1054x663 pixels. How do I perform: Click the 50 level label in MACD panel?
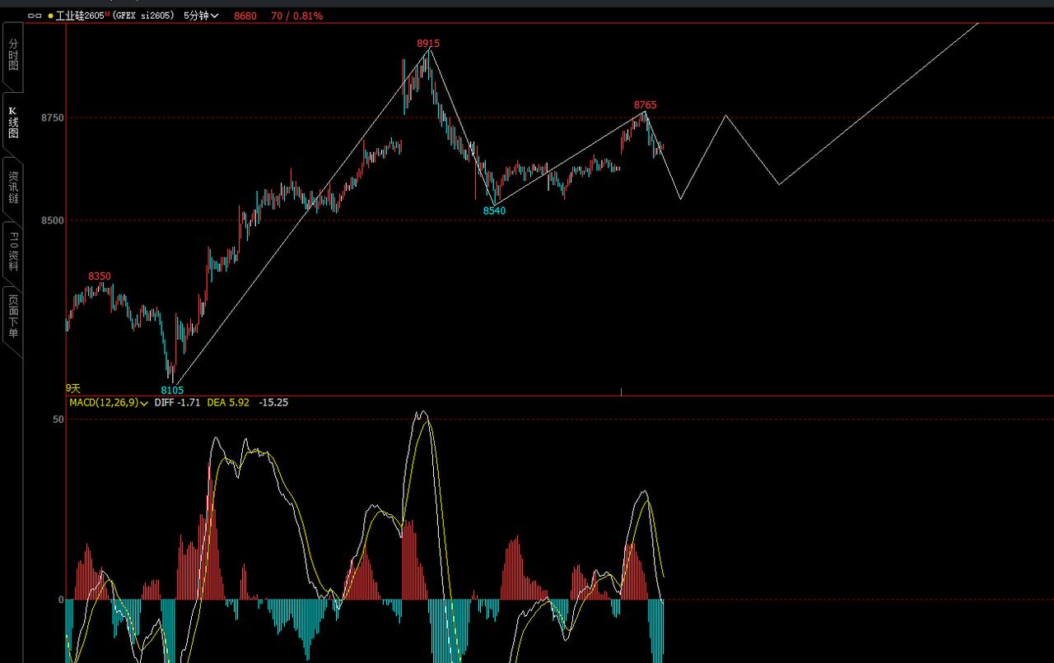58,420
